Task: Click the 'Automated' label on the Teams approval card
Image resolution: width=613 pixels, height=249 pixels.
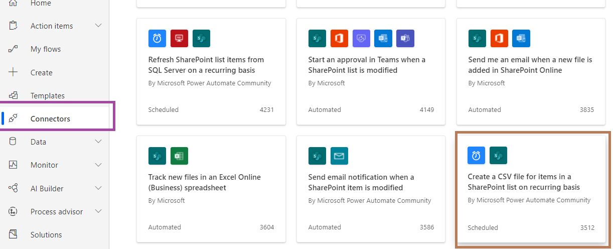Action: [325, 109]
